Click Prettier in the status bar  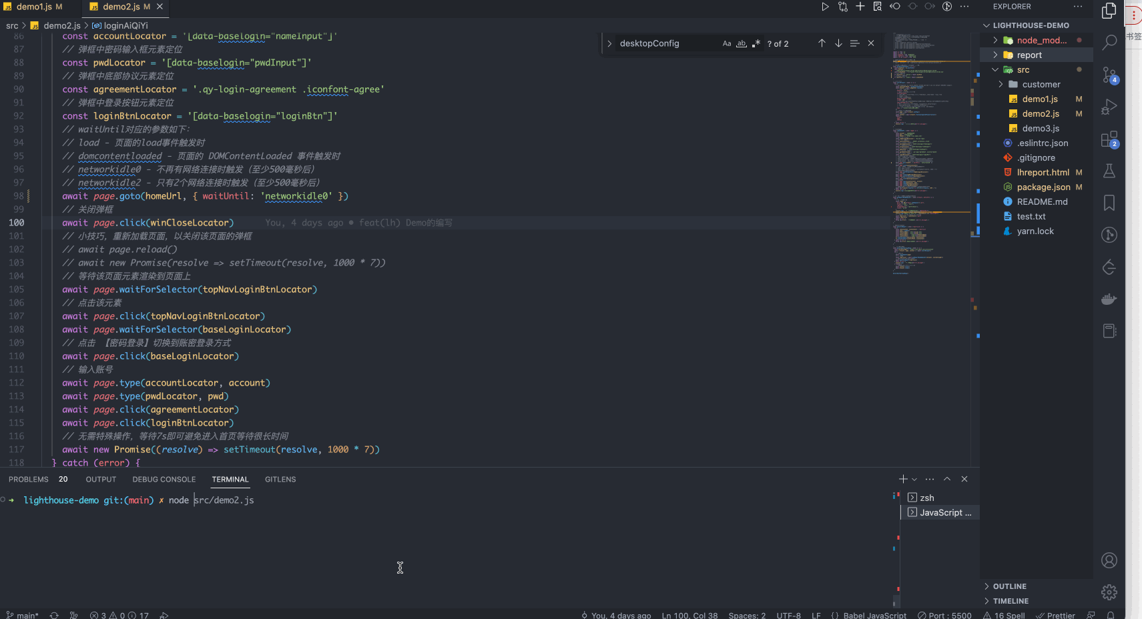point(1055,615)
